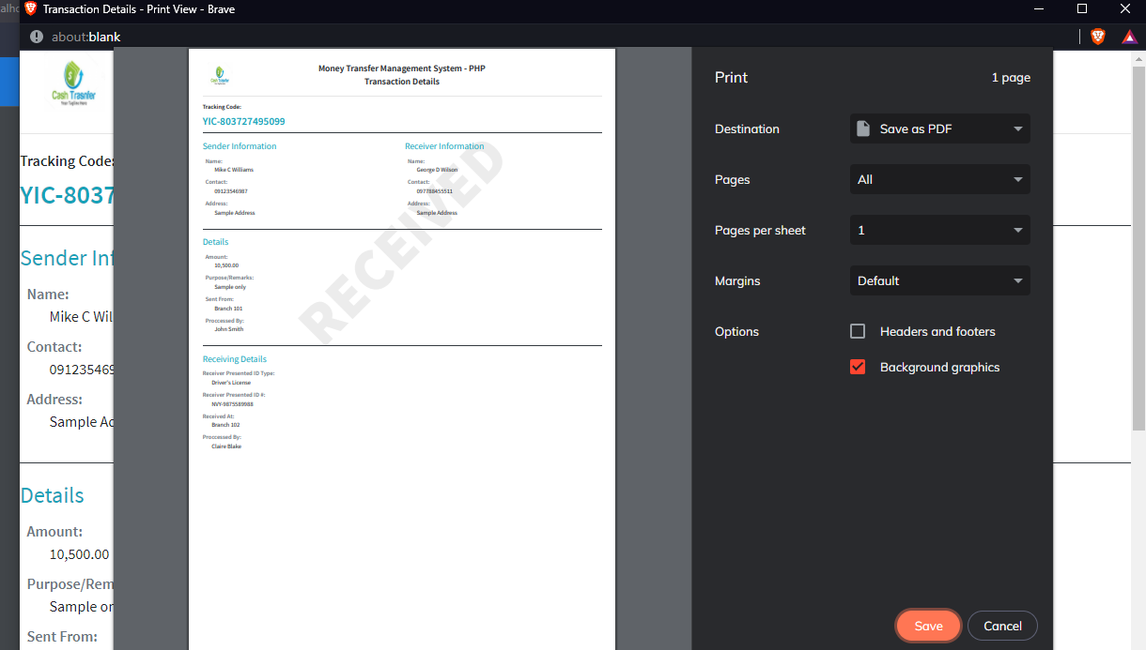The width and height of the screenshot is (1146, 650).
Task: Click the Print dialog title
Action: click(731, 78)
